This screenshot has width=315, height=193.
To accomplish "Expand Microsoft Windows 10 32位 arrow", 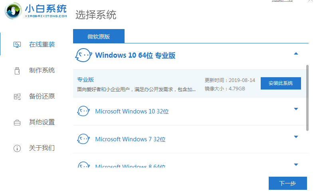I will pos(296,109).
